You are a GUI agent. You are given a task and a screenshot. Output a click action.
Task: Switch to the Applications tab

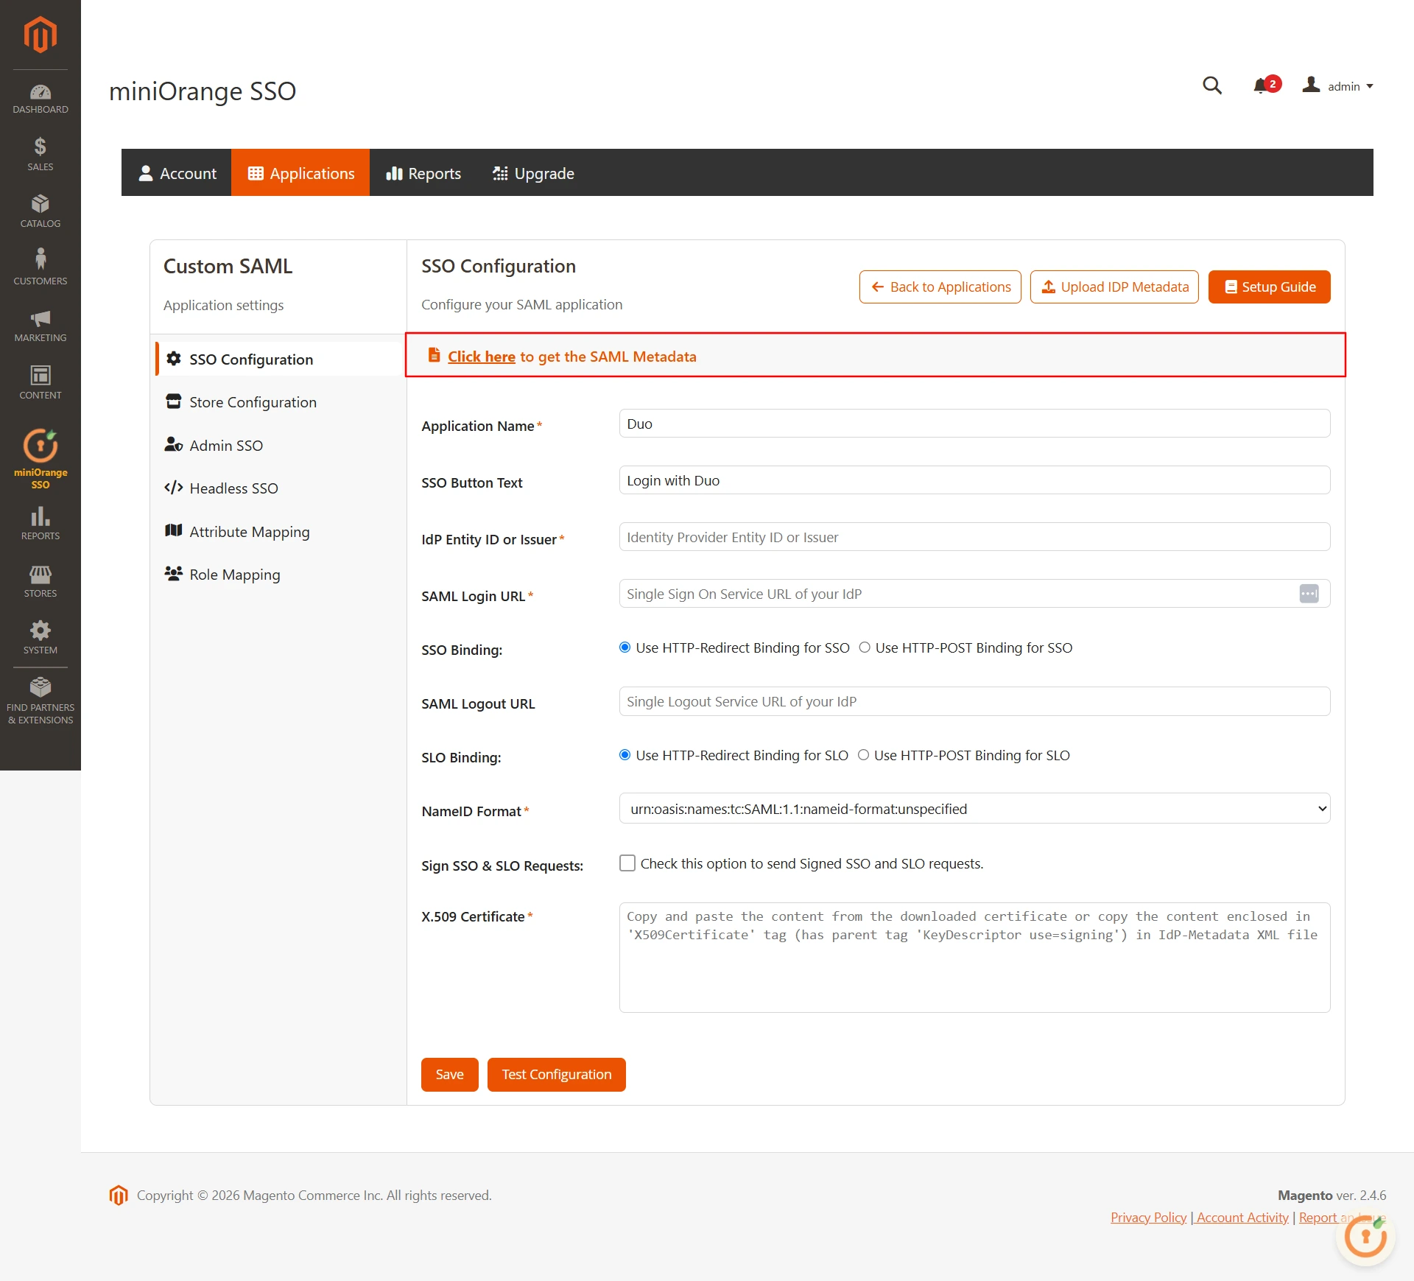pyautogui.click(x=300, y=173)
